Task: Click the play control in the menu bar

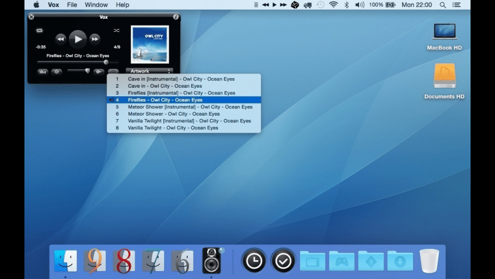Action: click(274, 5)
